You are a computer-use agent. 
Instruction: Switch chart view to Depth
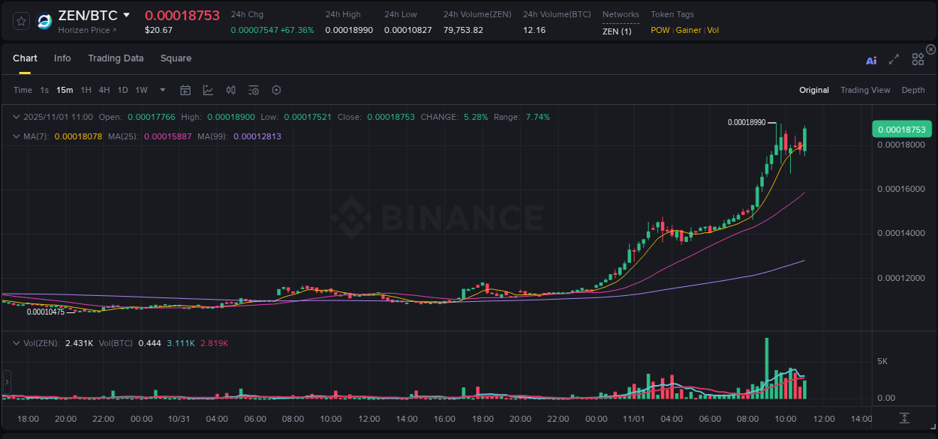click(x=913, y=90)
